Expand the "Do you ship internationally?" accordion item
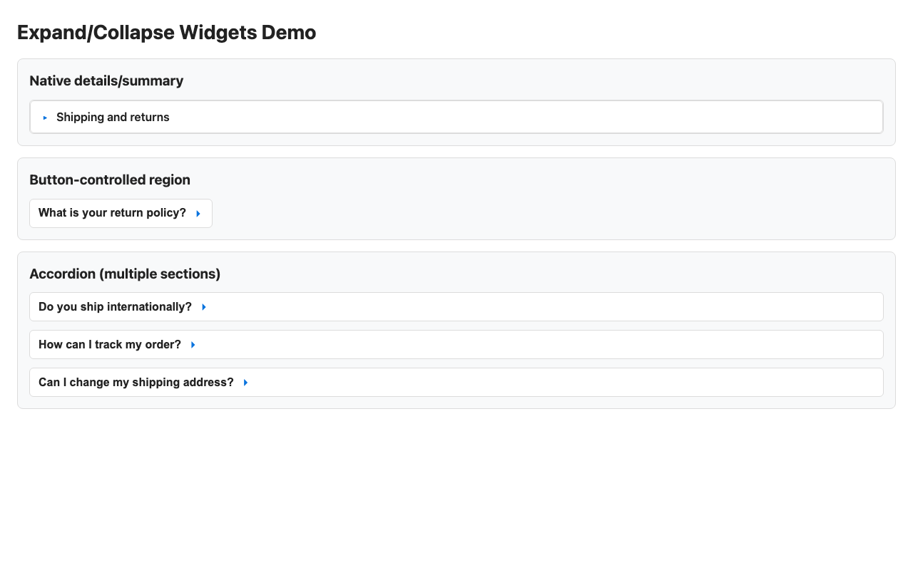Screen dimensions: 913x570 pos(115,306)
